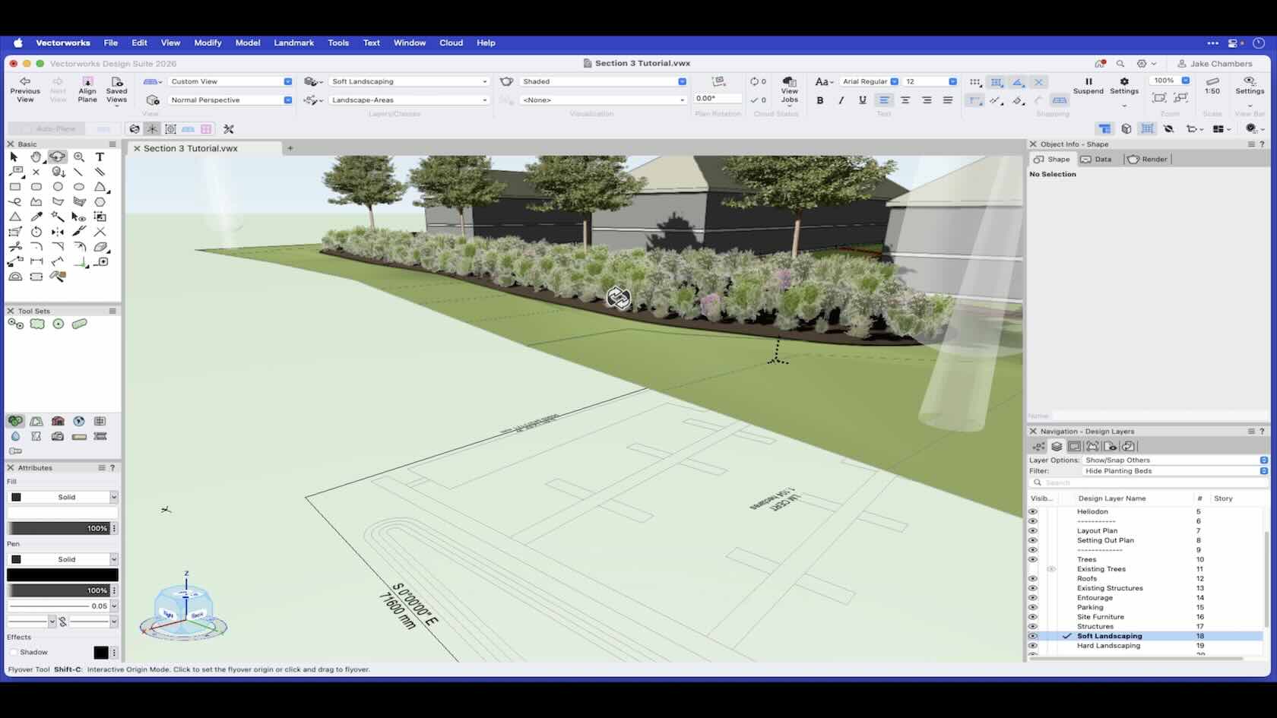Image resolution: width=1277 pixels, height=718 pixels.
Task: Click the Mirror tool
Action: (x=58, y=232)
